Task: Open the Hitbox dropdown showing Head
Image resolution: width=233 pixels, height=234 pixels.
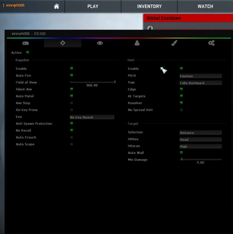Action: (x=200, y=139)
